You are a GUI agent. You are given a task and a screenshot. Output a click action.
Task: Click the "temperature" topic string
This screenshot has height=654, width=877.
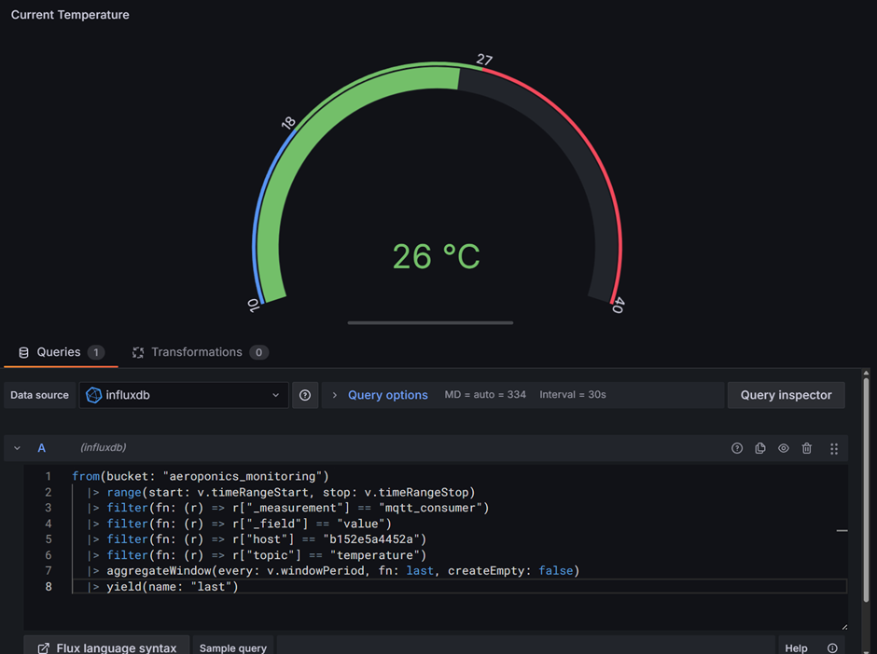[x=375, y=555]
